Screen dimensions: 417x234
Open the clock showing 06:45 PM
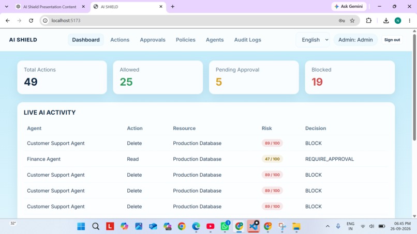[400, 226]
